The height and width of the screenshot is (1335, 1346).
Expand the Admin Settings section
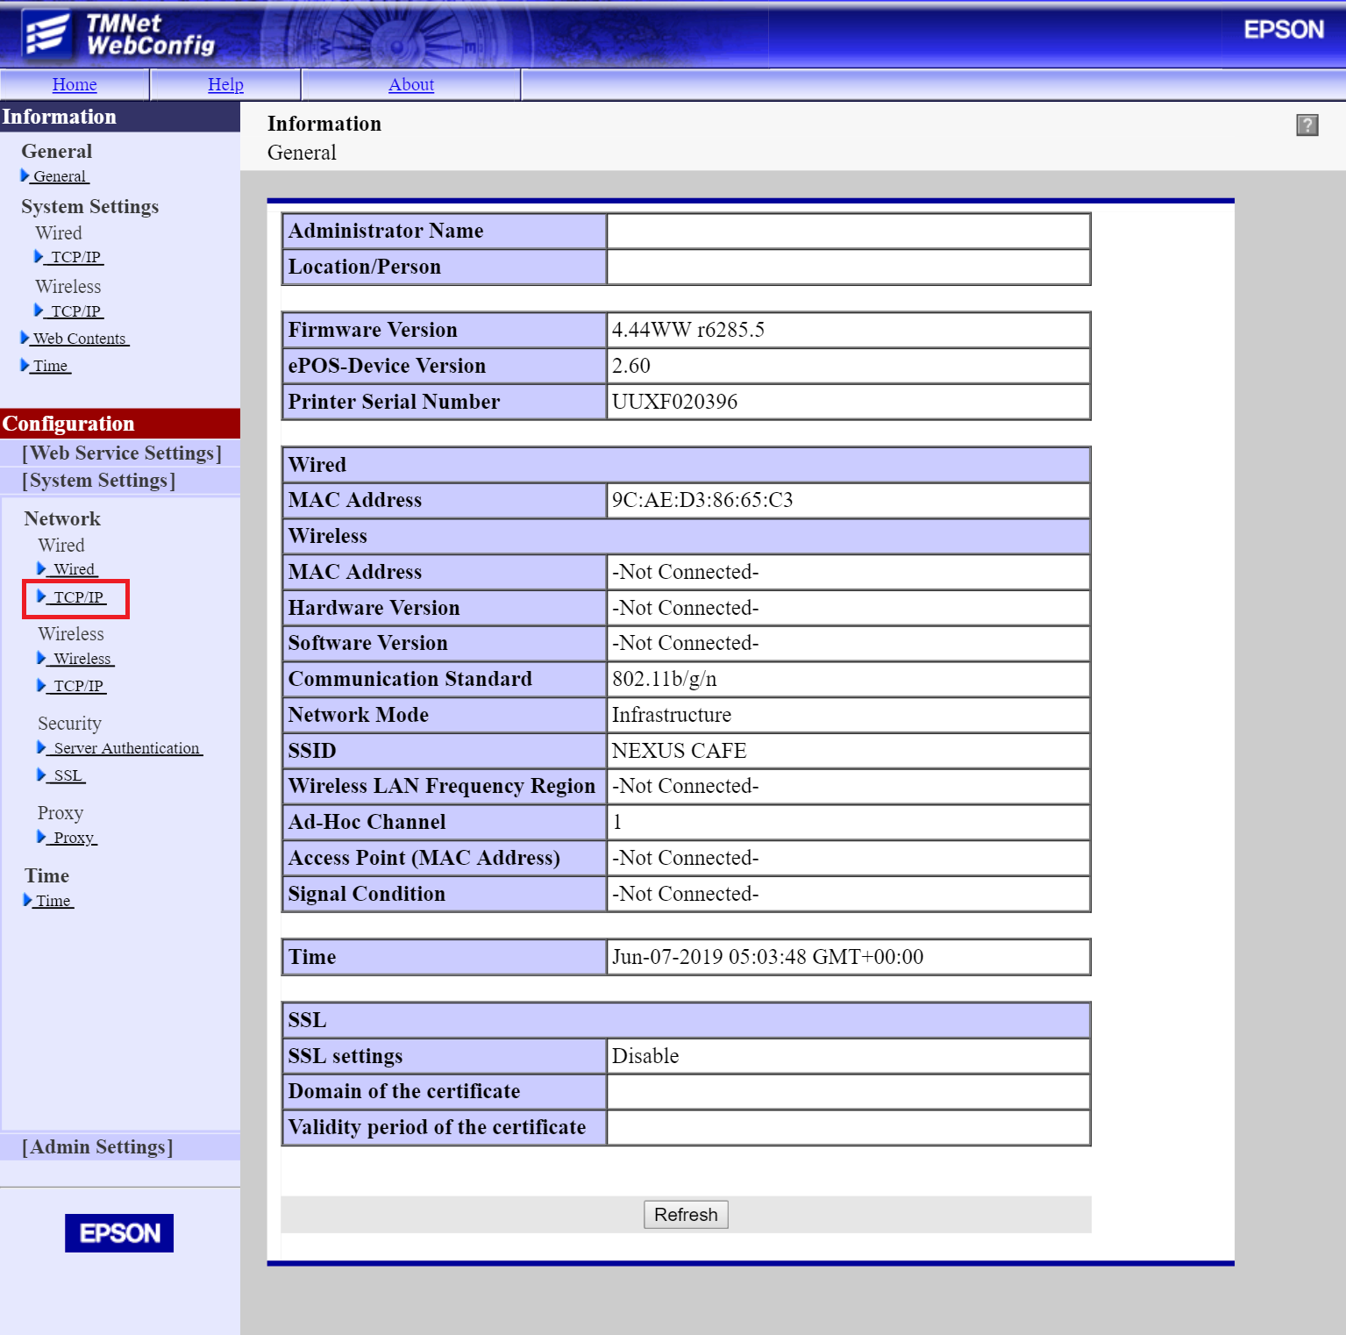(x=97, y=1146)
